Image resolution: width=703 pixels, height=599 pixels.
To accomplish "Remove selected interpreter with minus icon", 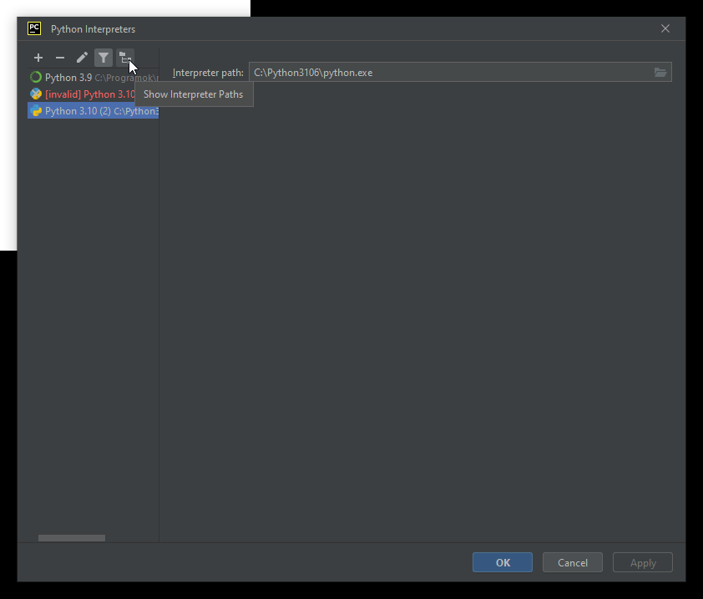I will (59, 58).
